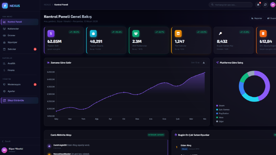Click the +18.2% trend badge
Image resolution: width=276 pixels, height=155 pixels.
point(74,32)
